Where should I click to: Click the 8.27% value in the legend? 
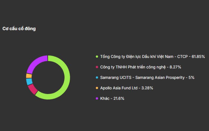[175, 67]
